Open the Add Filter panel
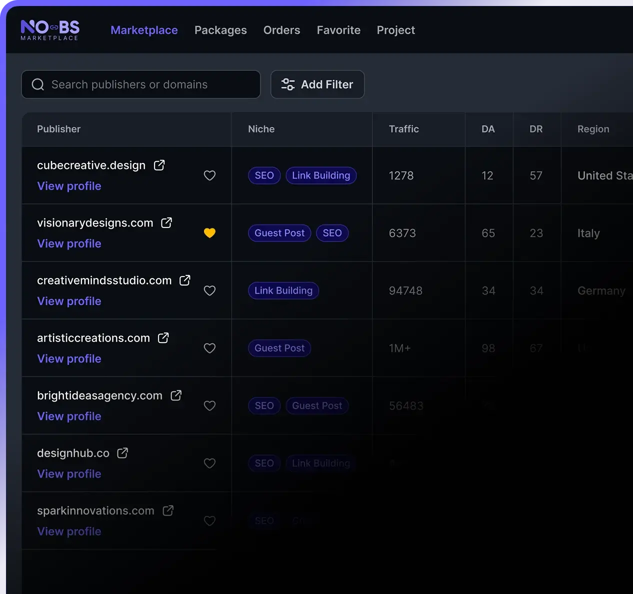 (317, 84)
